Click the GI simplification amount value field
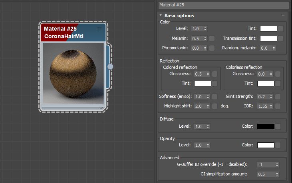The height and width of the screenshot is (183, 292). pos(266,174)
